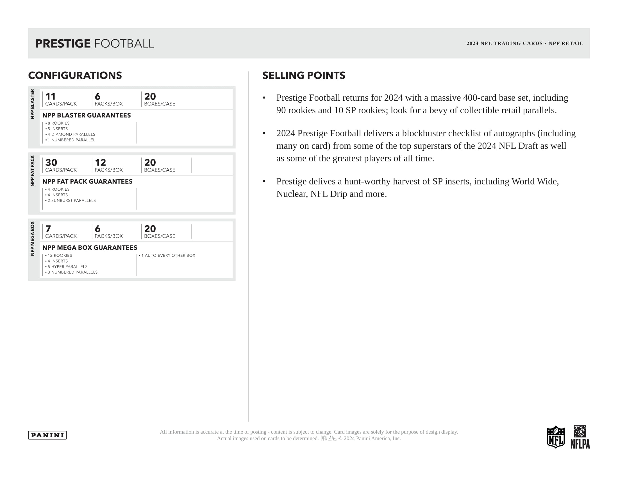Select the Selling Points heading

pyautogui.click(x=304, y=75)
